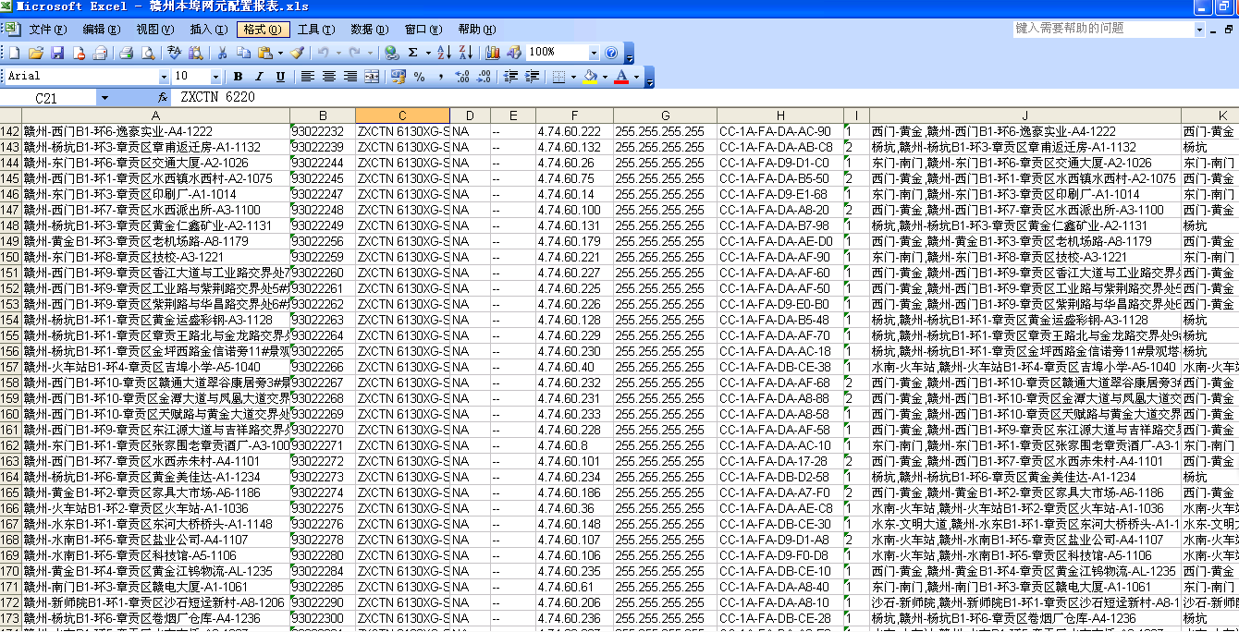Open the 插入(I) menu

click(x=208, y=30)
